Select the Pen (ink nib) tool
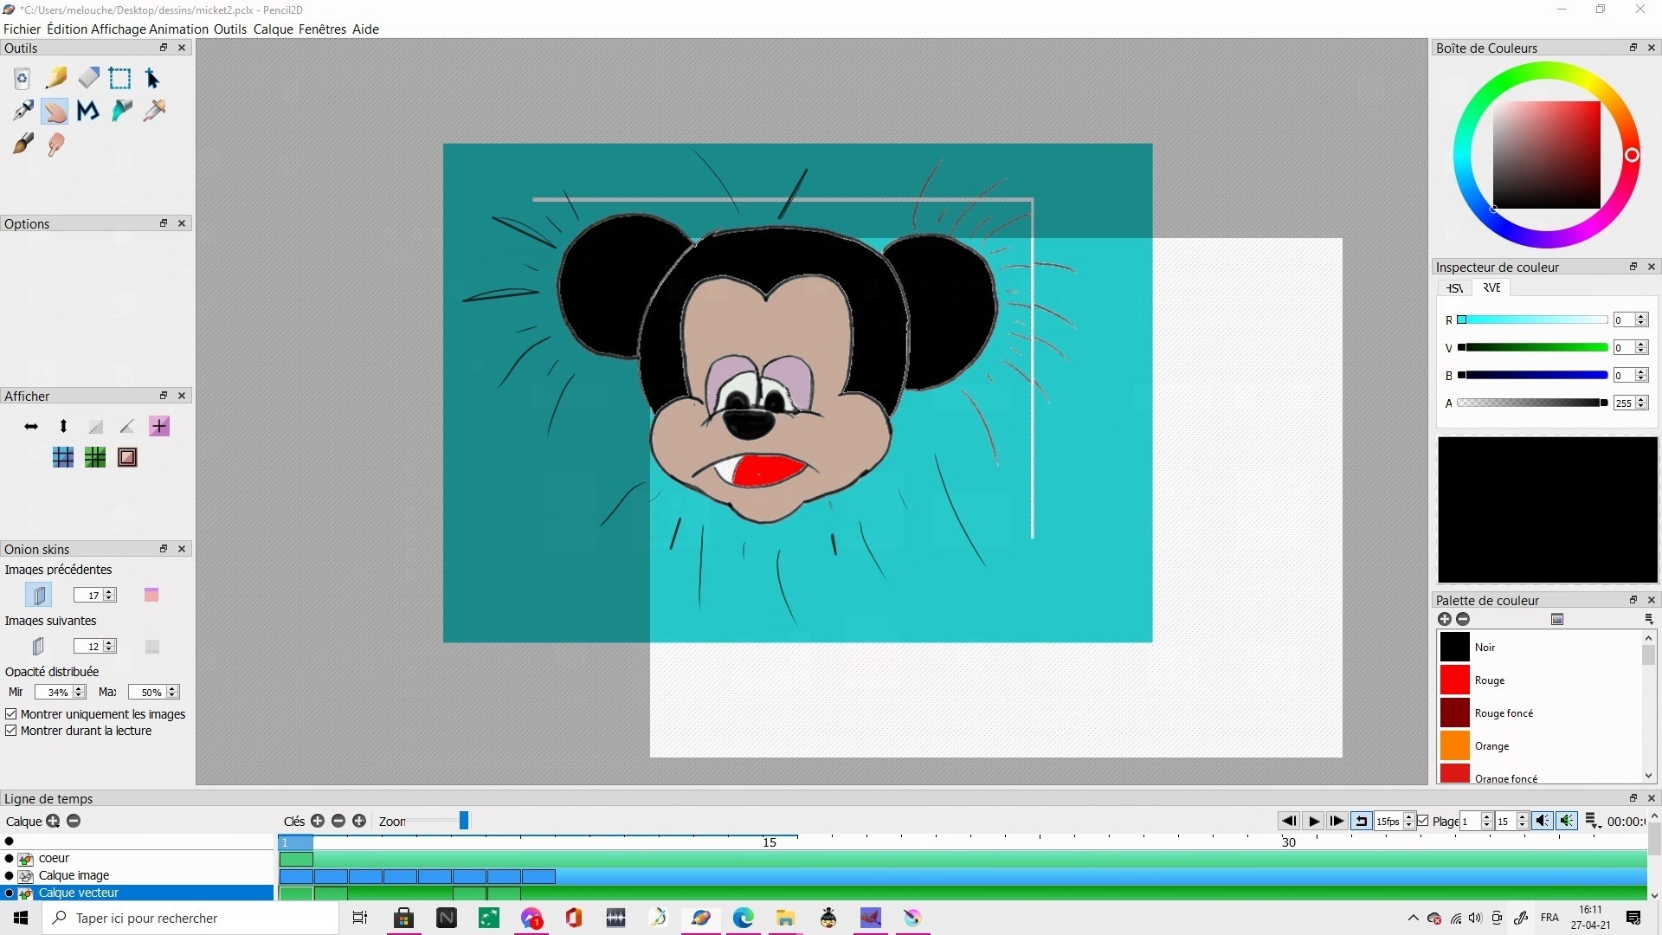The height and width of the screenshot is (935, 1662). (x=23, y=111)
